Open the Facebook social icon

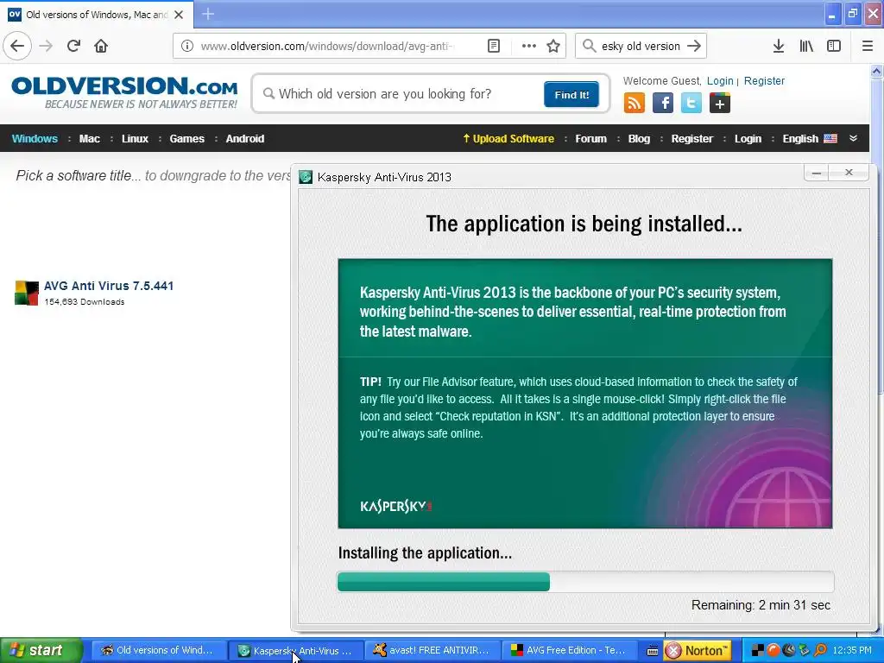[663, 103]
